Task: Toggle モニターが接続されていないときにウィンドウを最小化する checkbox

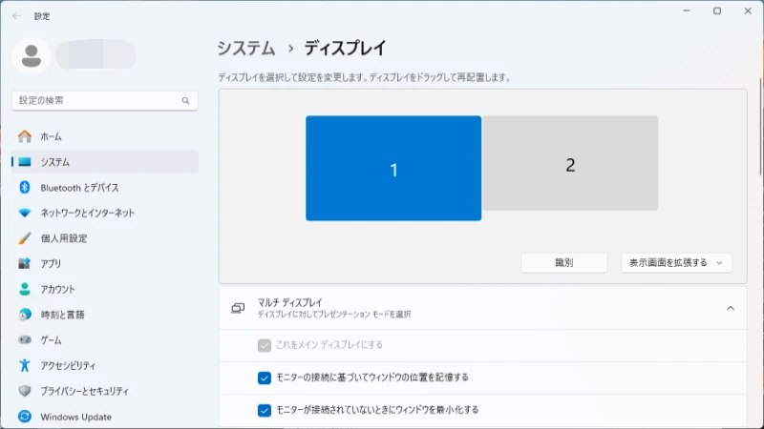Action: (265, 410)
